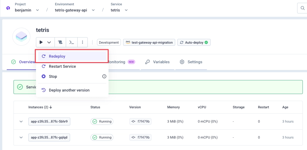
Task: Click 3 hours in the 5bhr9 row
Action: [288, 121]
